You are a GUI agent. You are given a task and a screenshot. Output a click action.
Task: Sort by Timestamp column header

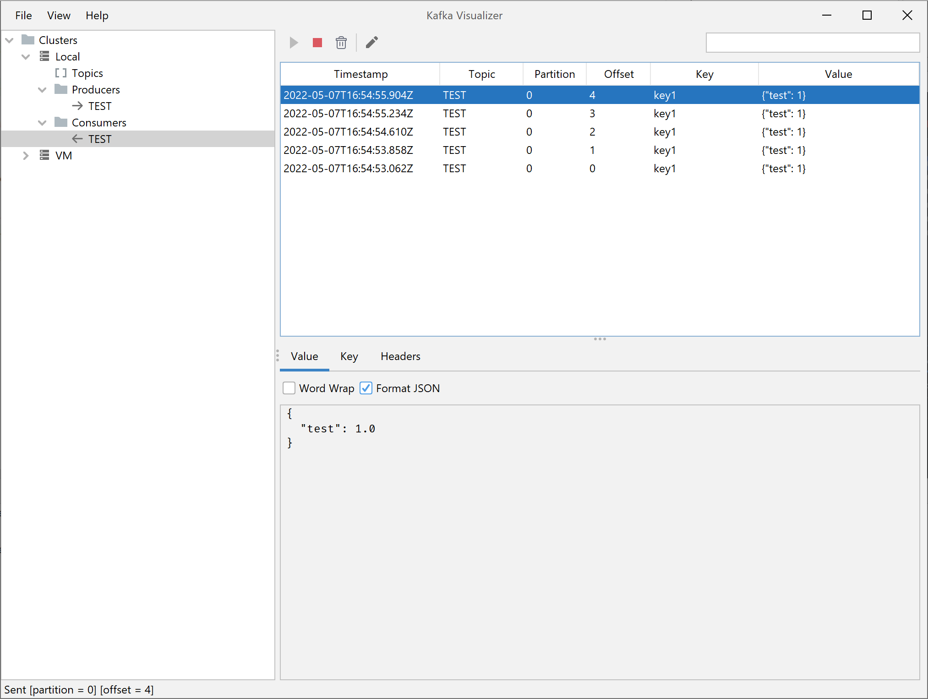[360, 74]
